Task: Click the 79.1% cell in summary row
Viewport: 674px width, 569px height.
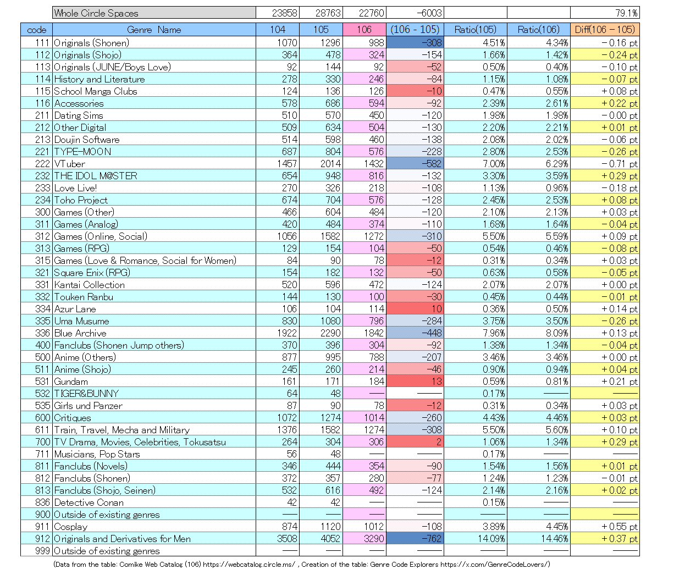Action: coord(605,13)
